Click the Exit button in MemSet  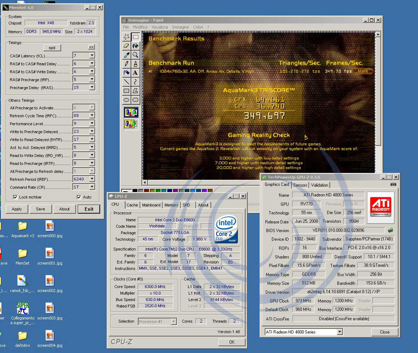89,209
